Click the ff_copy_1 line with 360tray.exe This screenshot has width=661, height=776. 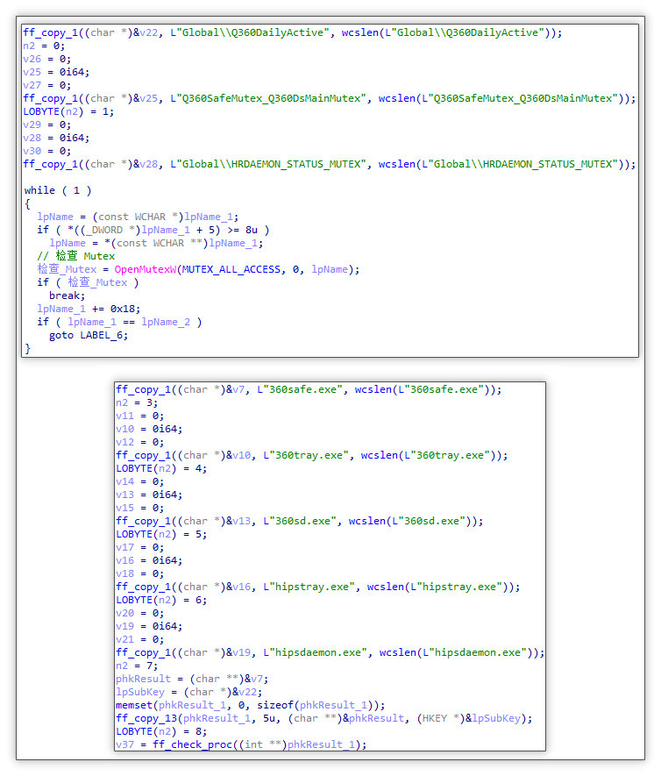pyautogui.click(x=312, y=455)
